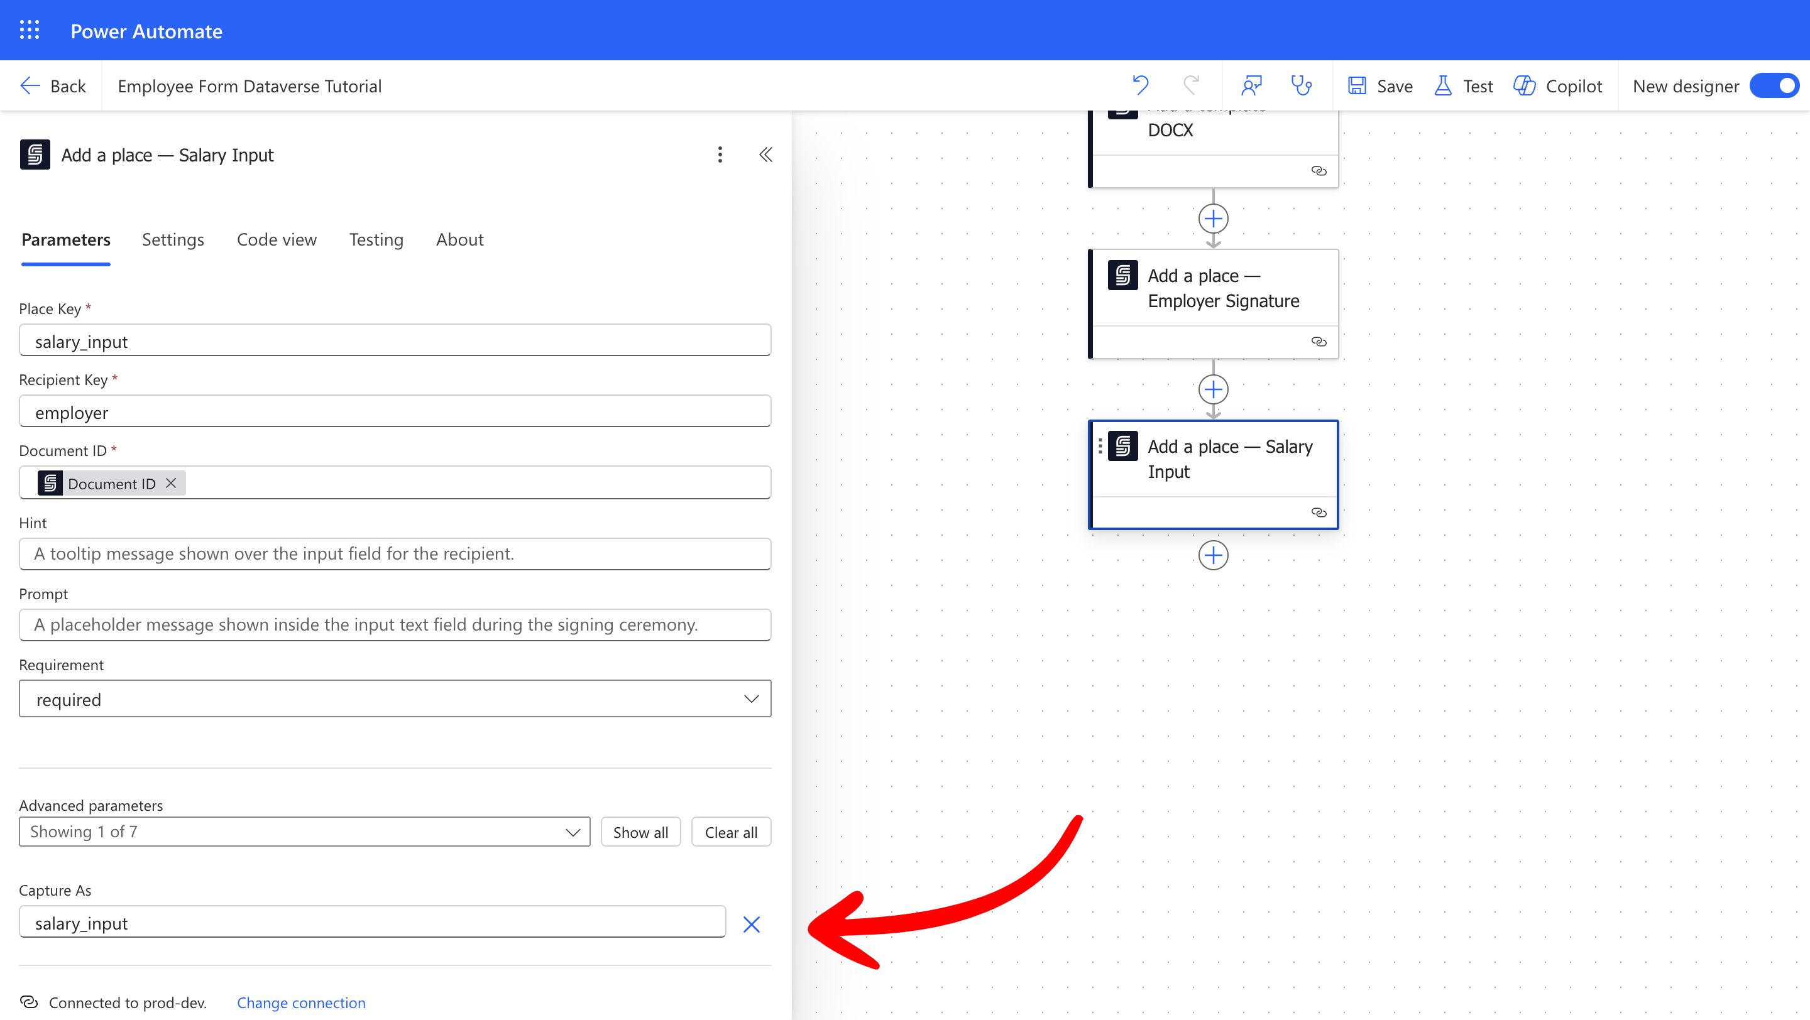Click the Undo arrow icon
The height and width of the screenshot is (1020, 1810).
[x=1141, y=85]
